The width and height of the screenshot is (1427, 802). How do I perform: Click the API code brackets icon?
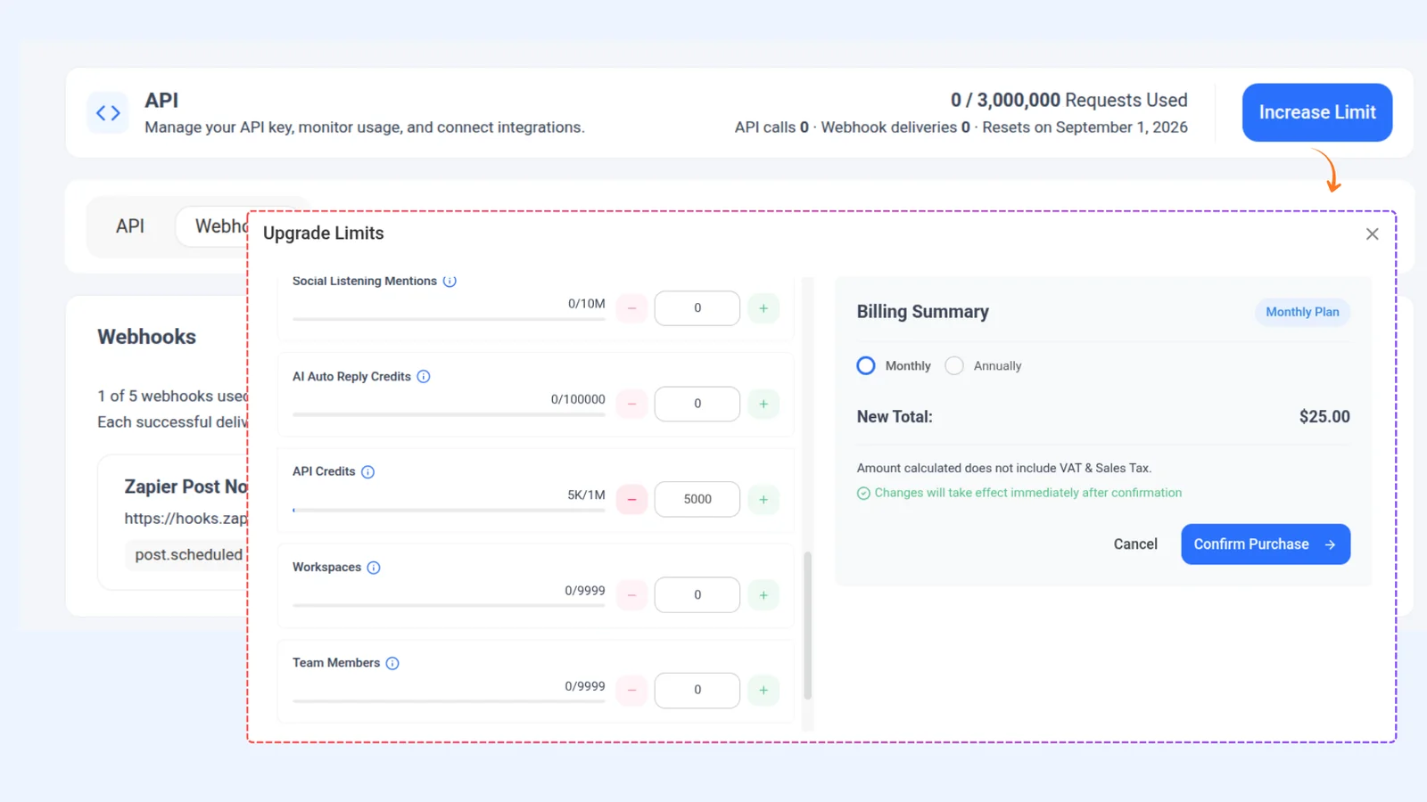point(108,113)
